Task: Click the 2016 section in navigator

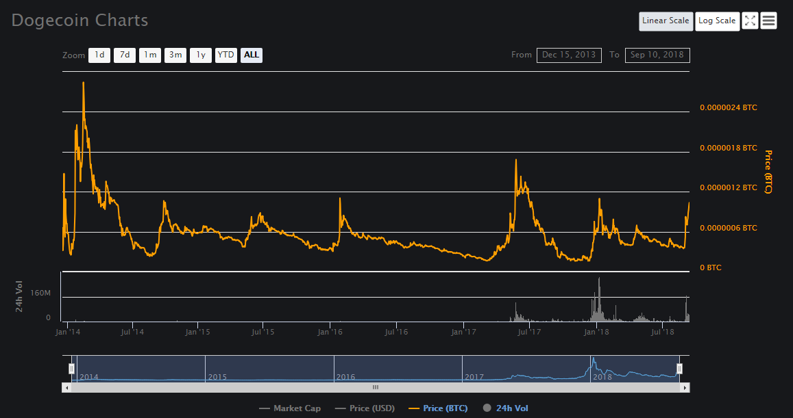Action: pos(398,369)
